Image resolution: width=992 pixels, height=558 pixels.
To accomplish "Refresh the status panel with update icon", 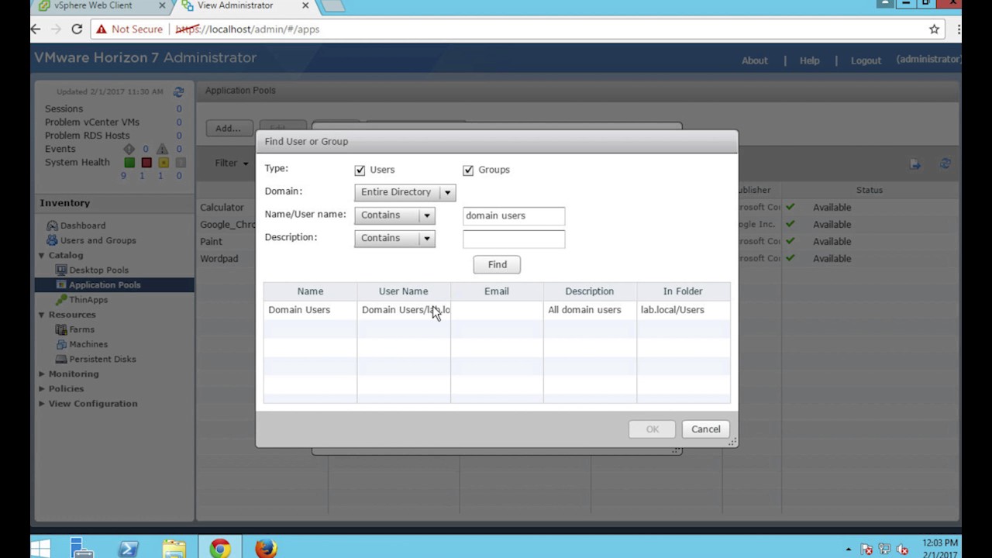I will click(178, 91).
